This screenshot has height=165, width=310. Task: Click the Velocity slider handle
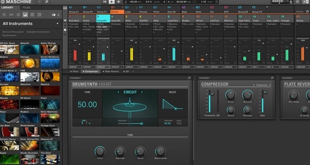142,123
